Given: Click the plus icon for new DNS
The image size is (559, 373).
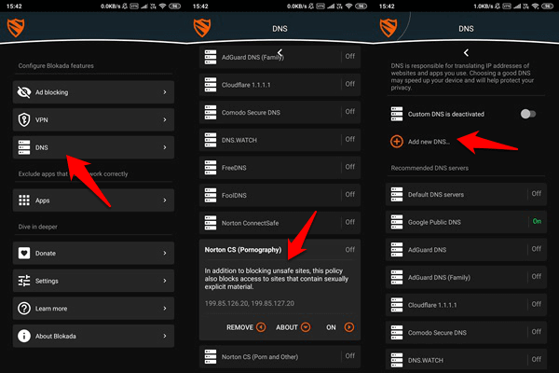Looking at the screenshot, I should 397,142.
